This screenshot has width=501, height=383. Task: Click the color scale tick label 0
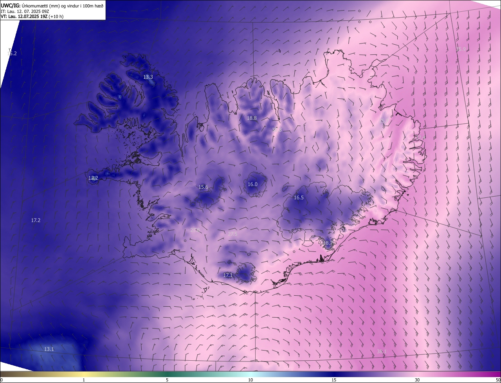(1, 380)
